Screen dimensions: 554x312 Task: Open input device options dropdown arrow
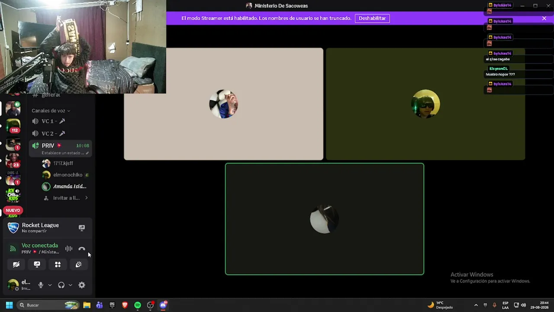pos(50,285)
